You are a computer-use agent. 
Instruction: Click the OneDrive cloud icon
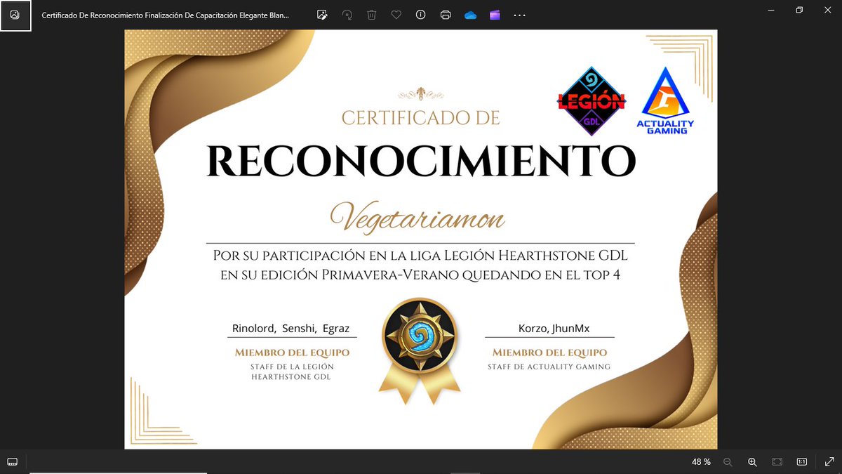471,15
